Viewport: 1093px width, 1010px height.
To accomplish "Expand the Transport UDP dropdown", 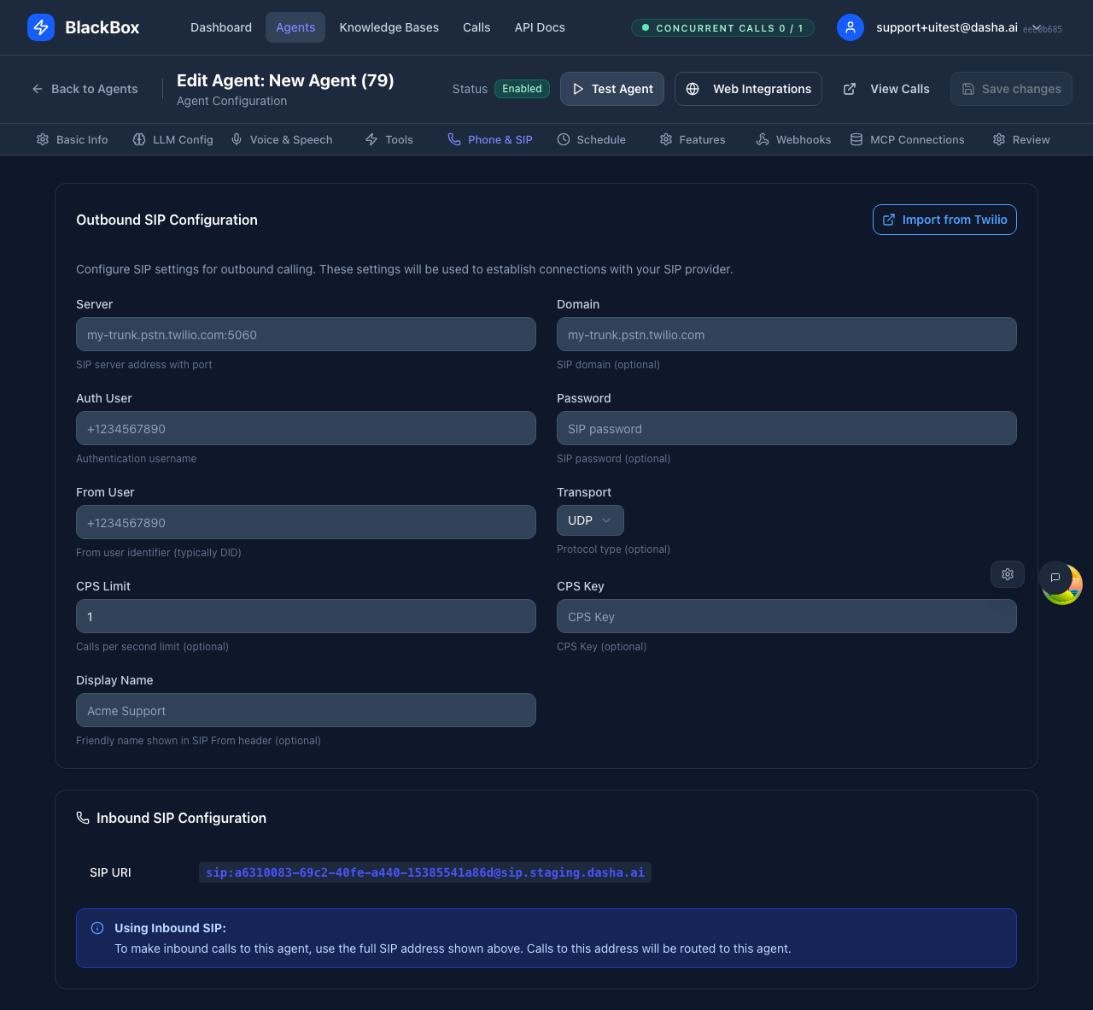I will coord(590,520).
